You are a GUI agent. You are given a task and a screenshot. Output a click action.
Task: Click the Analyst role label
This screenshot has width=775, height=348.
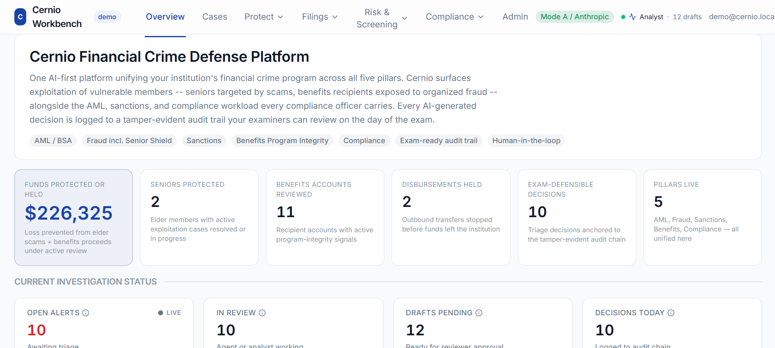pos(651,17)
